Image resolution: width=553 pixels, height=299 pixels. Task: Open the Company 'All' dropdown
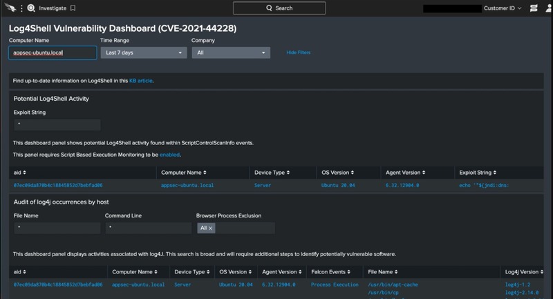pyautogui.click(x=231, y=52)
